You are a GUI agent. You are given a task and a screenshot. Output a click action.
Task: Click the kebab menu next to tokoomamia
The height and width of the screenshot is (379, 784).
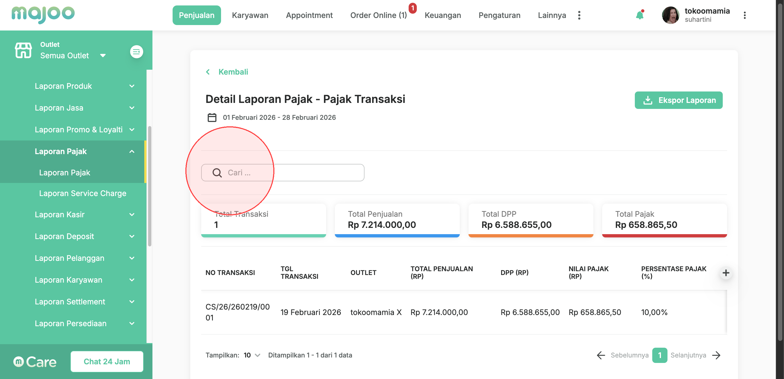pyautogui.click(x=745, y=15)
